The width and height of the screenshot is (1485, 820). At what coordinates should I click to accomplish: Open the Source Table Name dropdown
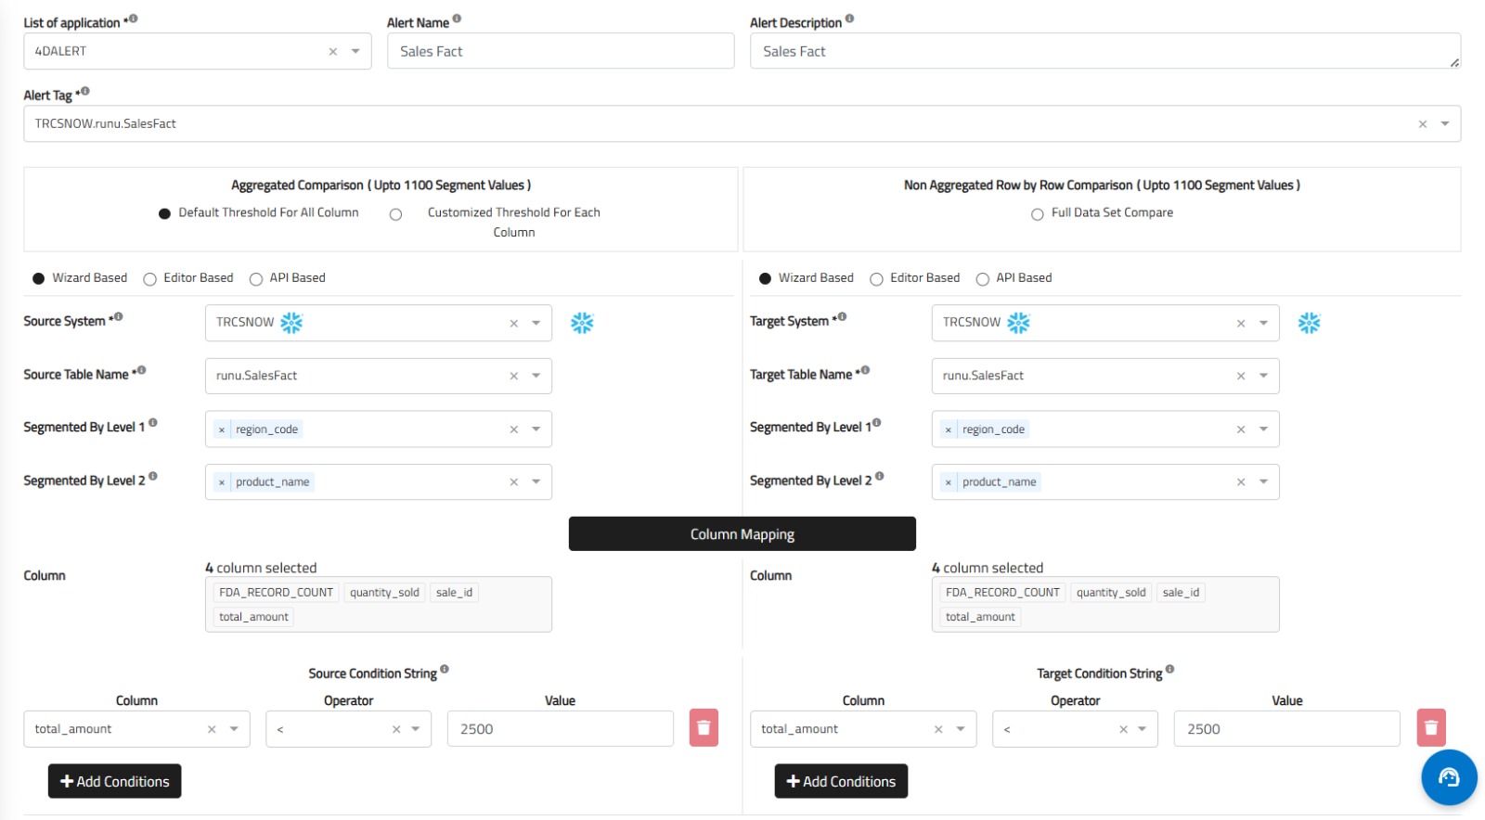536,376
